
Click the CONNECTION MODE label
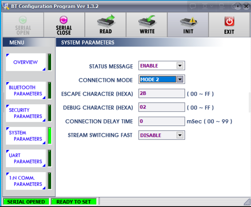tap(106, 80)
